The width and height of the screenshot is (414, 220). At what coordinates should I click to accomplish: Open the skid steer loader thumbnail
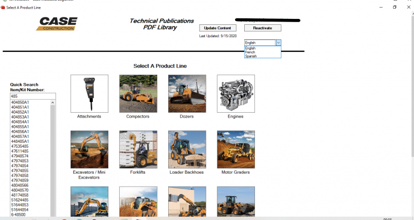click(138, 202)
